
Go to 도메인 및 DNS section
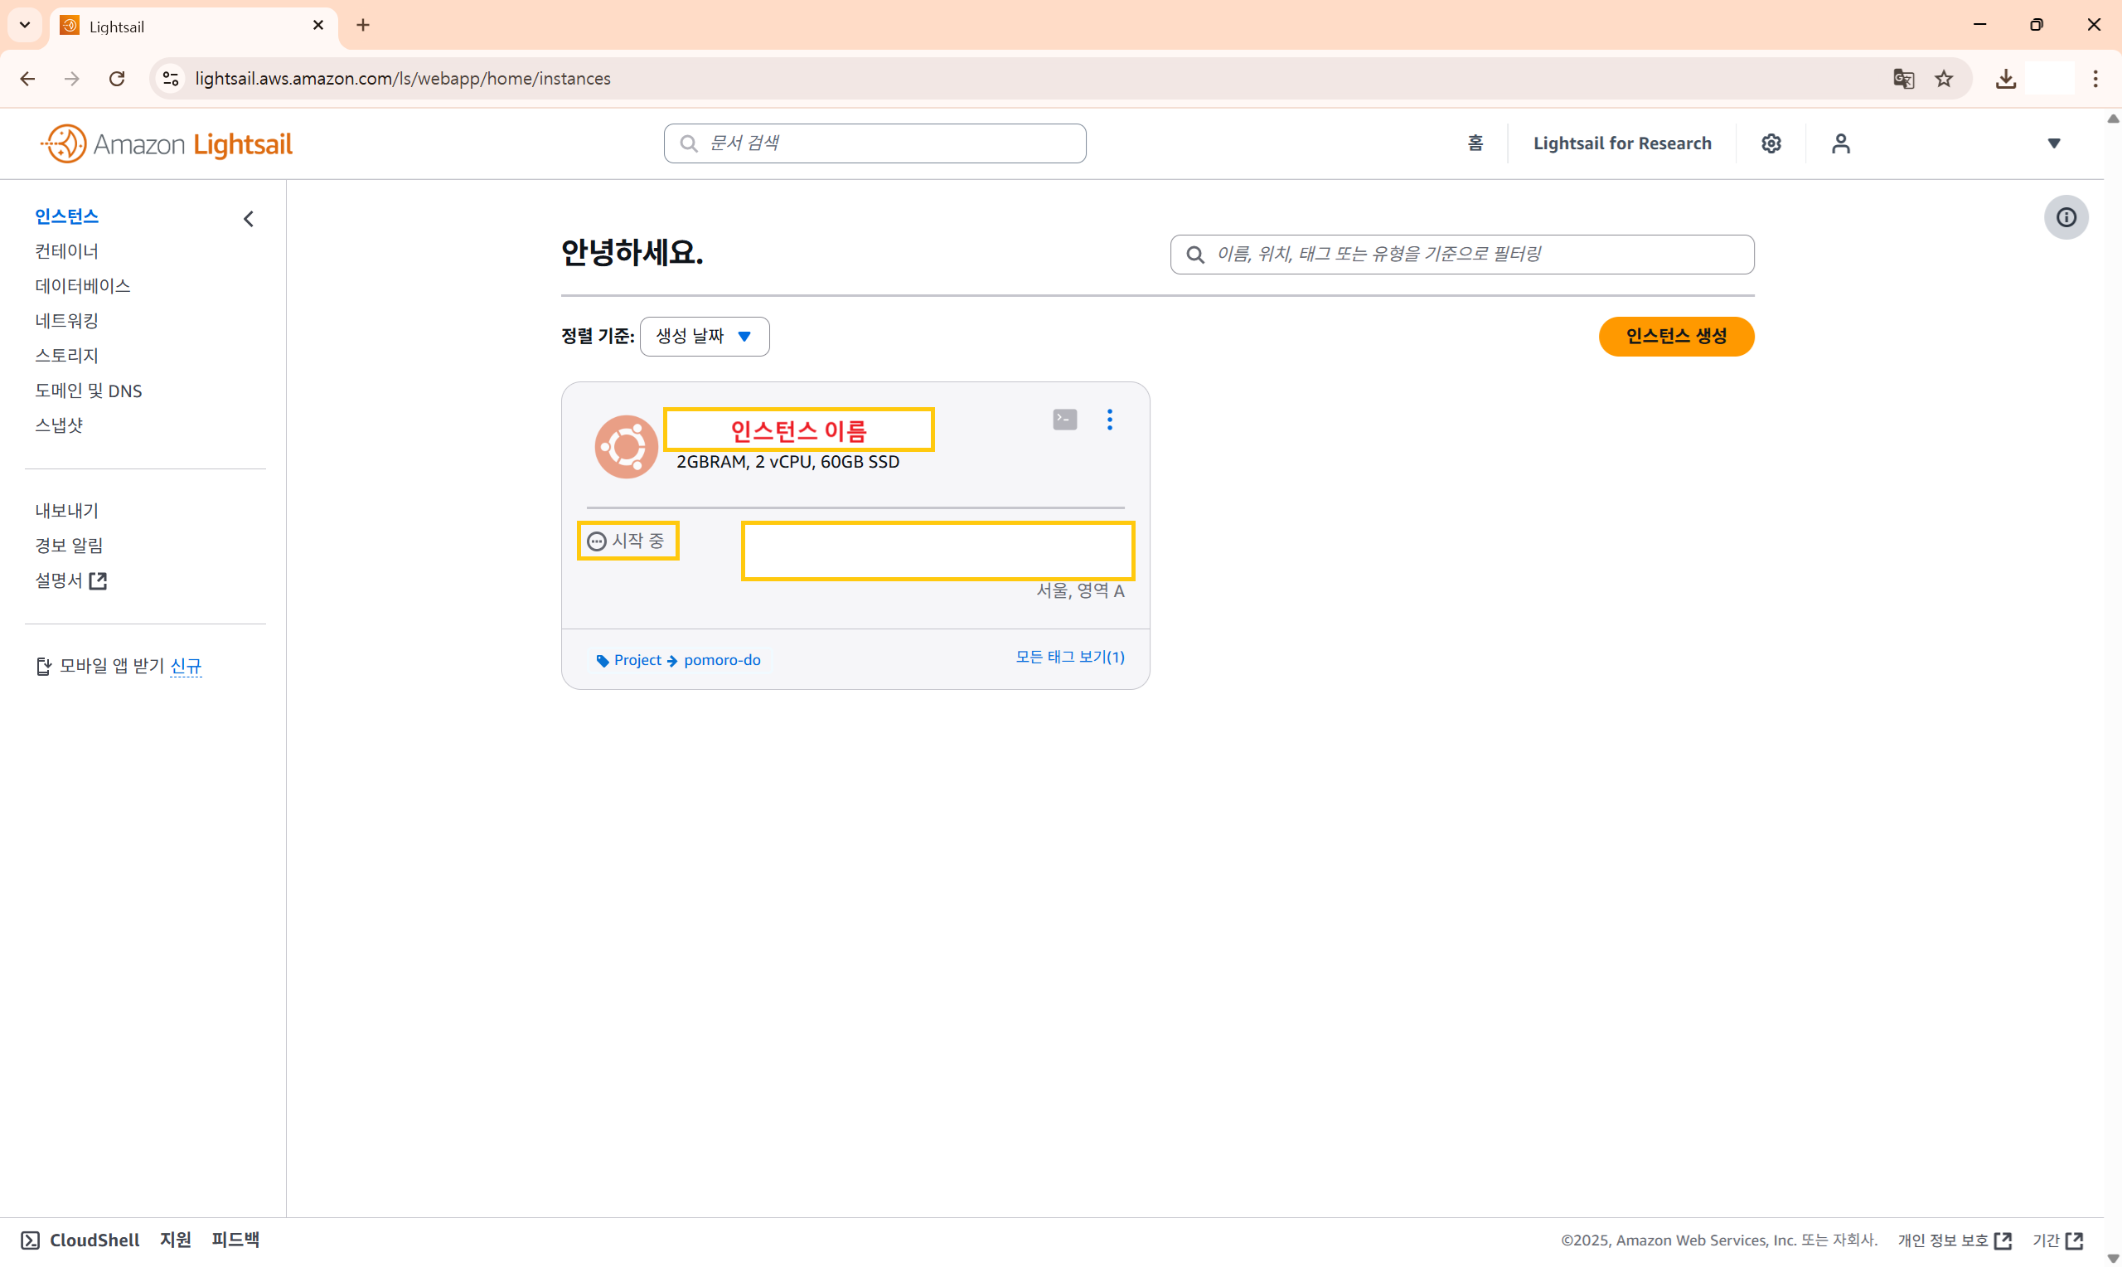pos(89,391)
